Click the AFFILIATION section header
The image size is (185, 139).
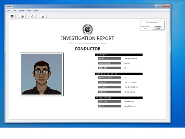click(x=119, y=98)
